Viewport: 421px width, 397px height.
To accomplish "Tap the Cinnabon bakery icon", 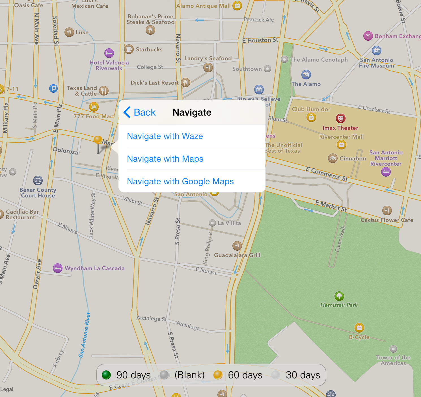I will 333,158.
